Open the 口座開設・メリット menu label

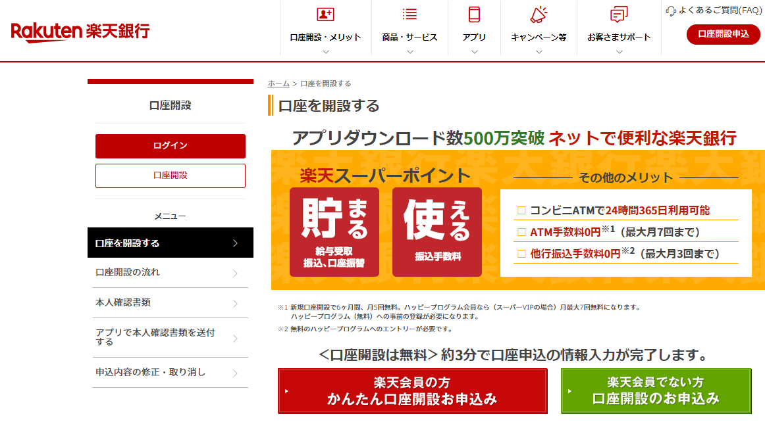point(325,37)
